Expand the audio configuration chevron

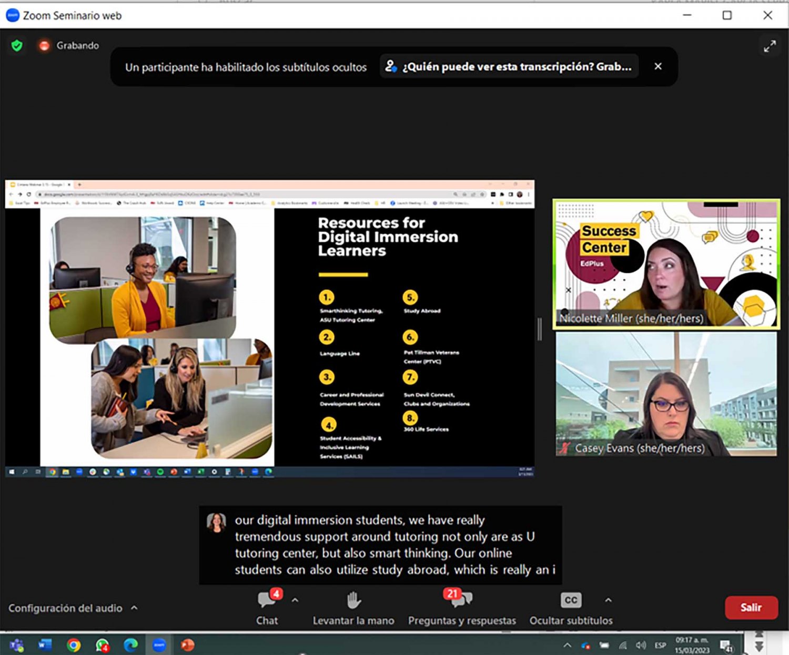pyautogui.click(x=134, y=608)
